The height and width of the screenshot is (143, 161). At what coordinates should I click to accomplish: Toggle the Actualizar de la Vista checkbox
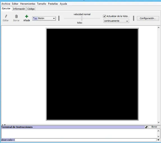104,16
